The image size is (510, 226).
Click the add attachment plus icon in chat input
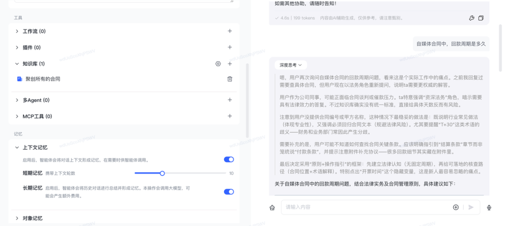[x=456, y=207]
